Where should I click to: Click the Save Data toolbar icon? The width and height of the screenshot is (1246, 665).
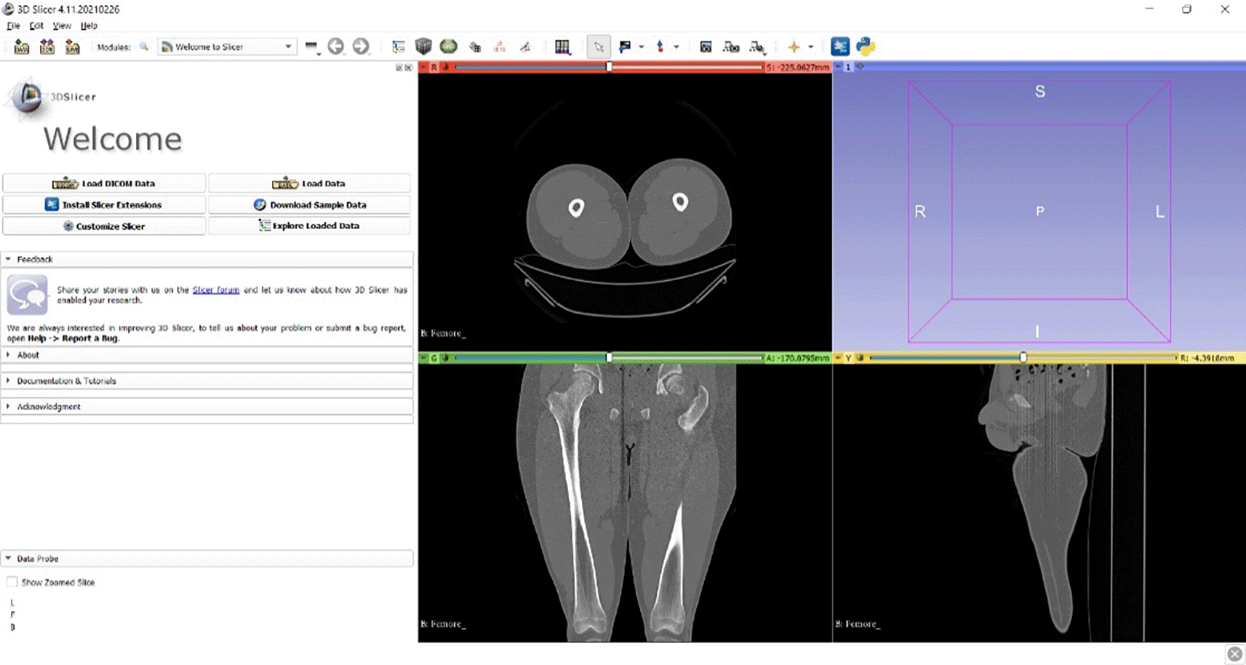(73, 47)
